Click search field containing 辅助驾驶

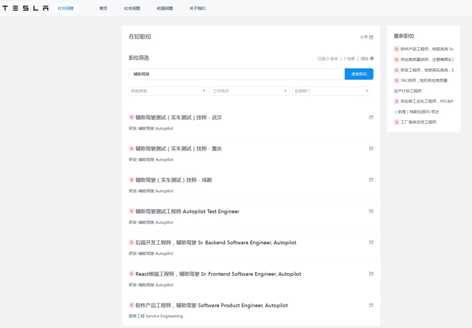[x=236, y=74]
